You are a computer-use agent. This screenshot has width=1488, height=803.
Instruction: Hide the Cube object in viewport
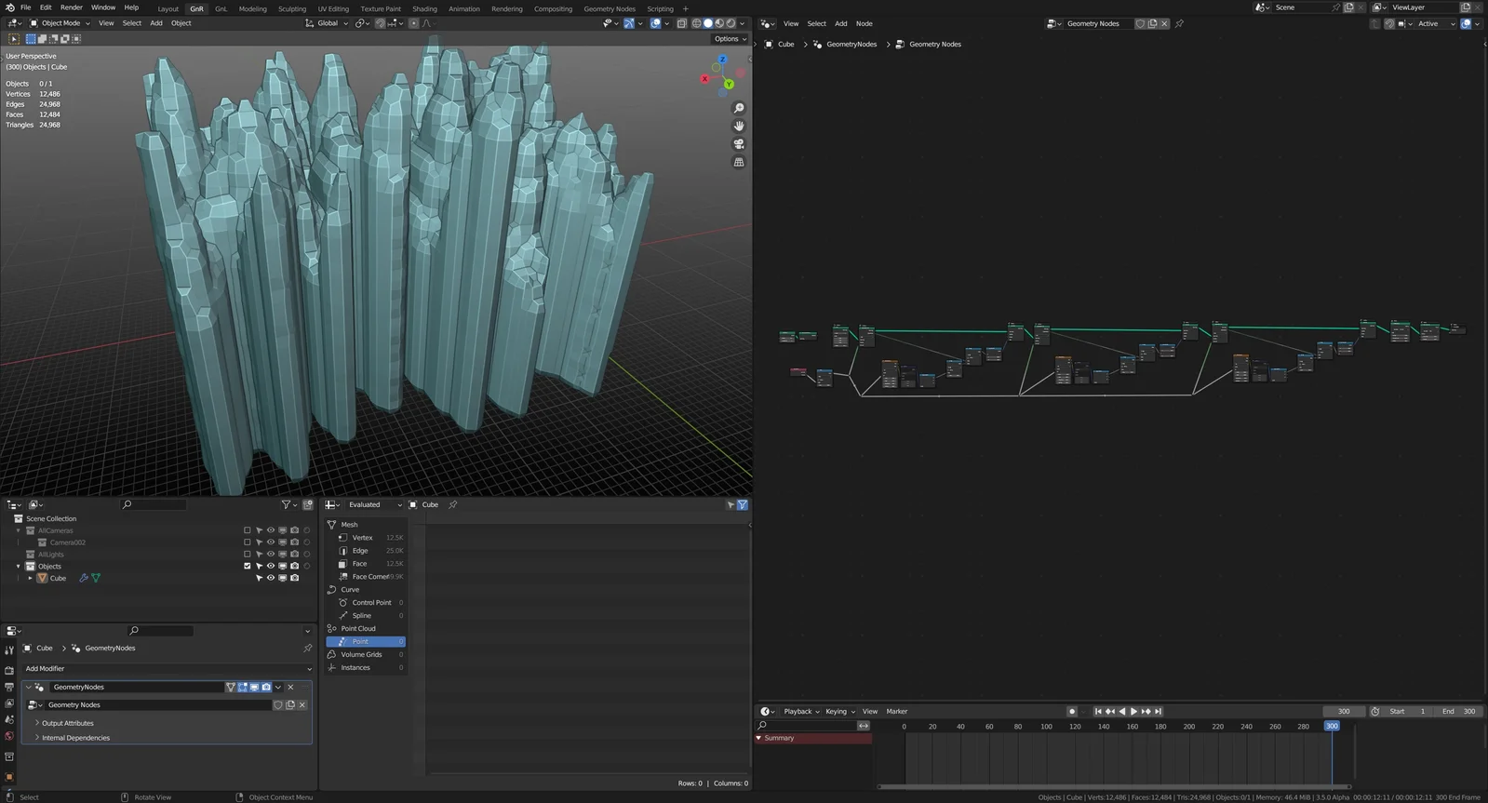[271, 578]
